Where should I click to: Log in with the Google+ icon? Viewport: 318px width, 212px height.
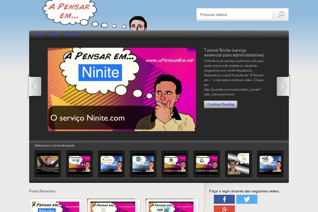click(224, 209)
